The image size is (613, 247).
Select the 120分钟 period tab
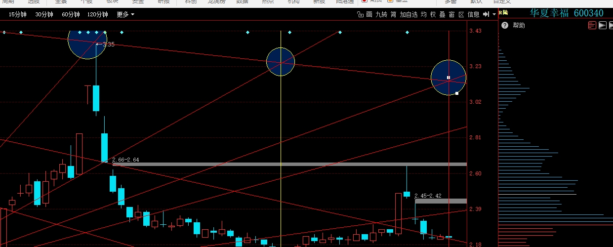click(98, 14)
